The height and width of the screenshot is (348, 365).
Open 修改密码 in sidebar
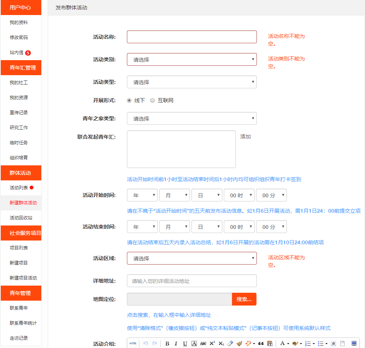(19, 38)
